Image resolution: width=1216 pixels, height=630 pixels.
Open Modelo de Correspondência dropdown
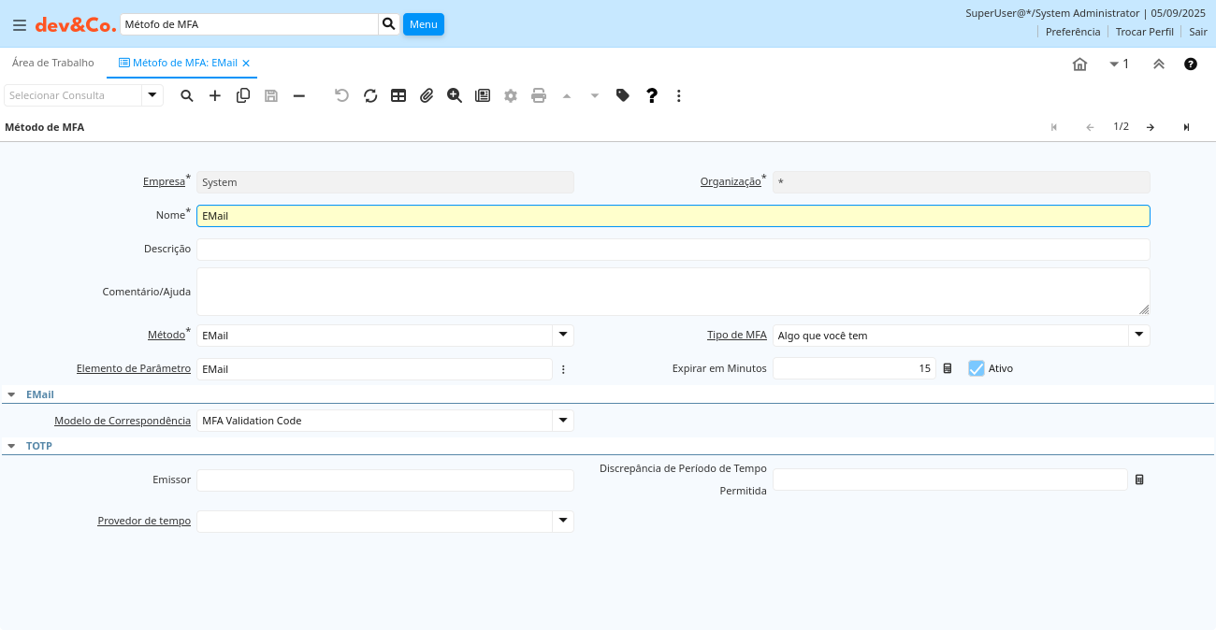[x=562, y=421]
